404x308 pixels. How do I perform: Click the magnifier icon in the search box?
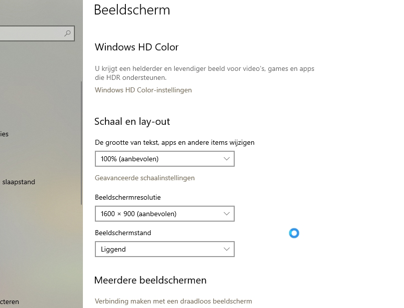67,34
